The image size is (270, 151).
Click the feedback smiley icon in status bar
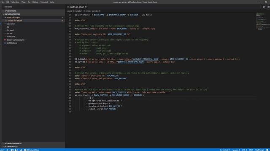click(x=267, y=150)
